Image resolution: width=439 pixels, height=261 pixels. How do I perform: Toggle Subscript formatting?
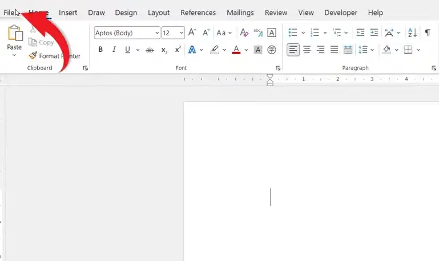[164, 50]
